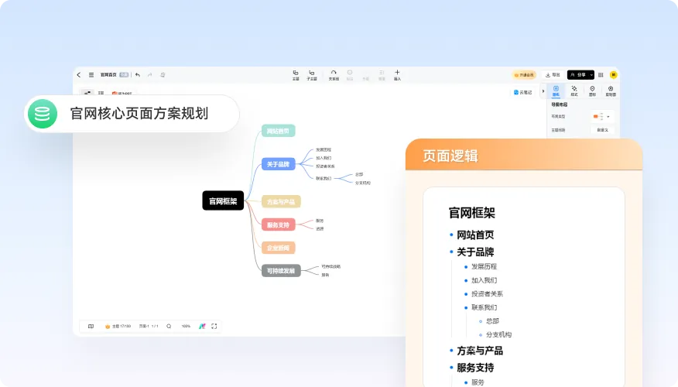Click the map-like icon in the bottom bar
The width and height of the screenshot is (678, 387).
click(x=91, y=327)
